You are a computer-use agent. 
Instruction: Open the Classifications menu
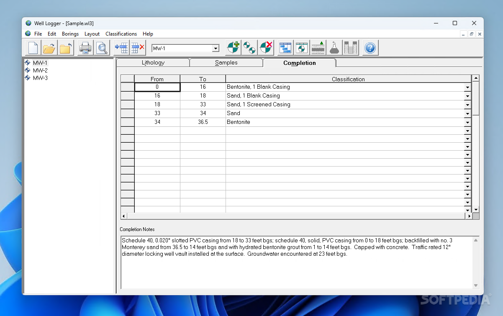point(121,34)
